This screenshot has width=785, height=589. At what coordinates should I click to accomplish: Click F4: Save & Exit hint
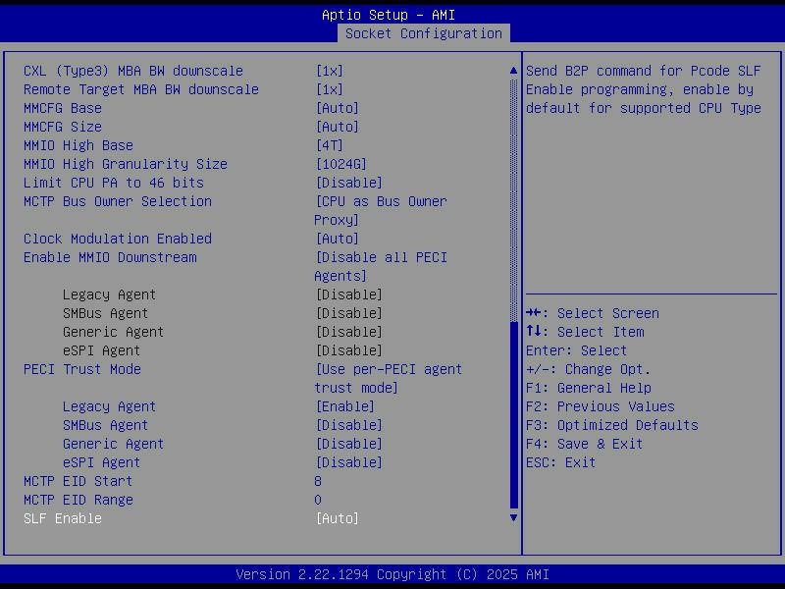tap(585, 444)
